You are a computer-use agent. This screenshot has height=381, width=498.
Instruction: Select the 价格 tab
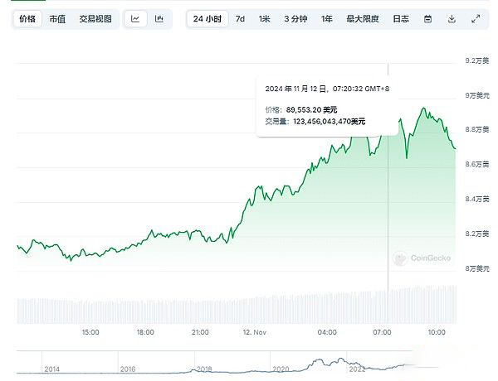point(27,19)
